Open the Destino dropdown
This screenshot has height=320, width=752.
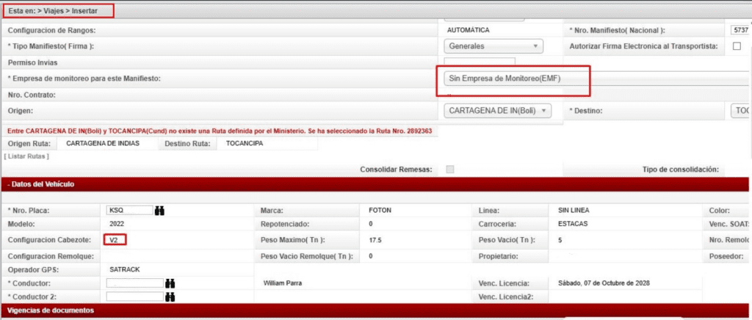click(740, 110)
